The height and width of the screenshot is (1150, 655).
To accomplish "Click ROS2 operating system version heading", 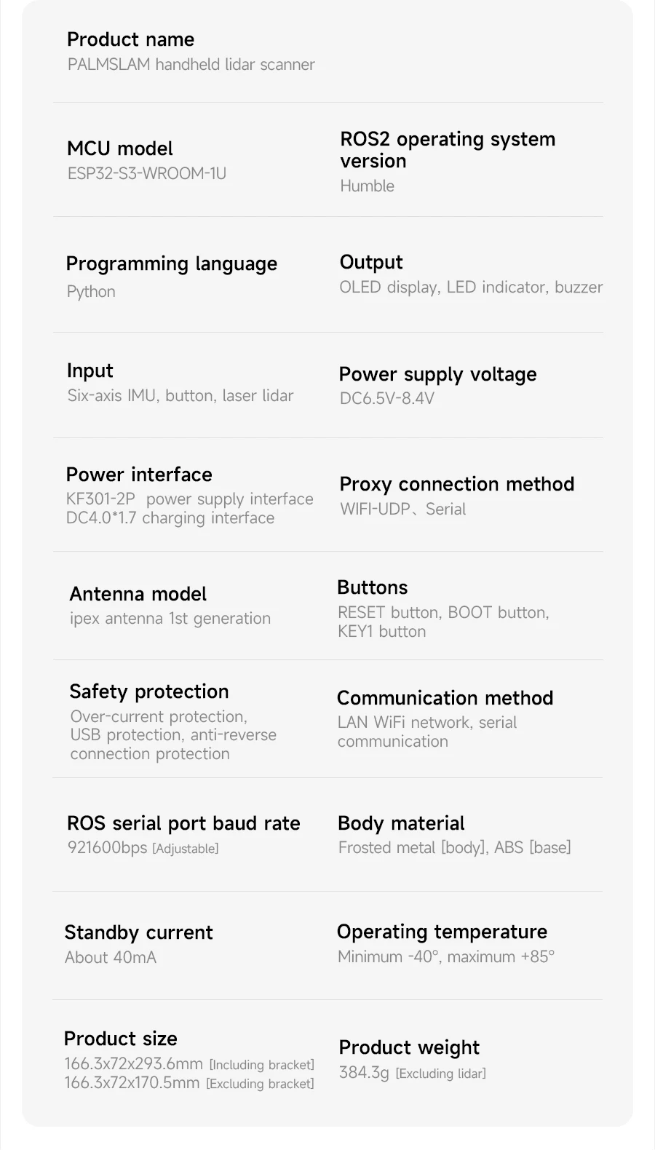I will click(x=447, y=150).
